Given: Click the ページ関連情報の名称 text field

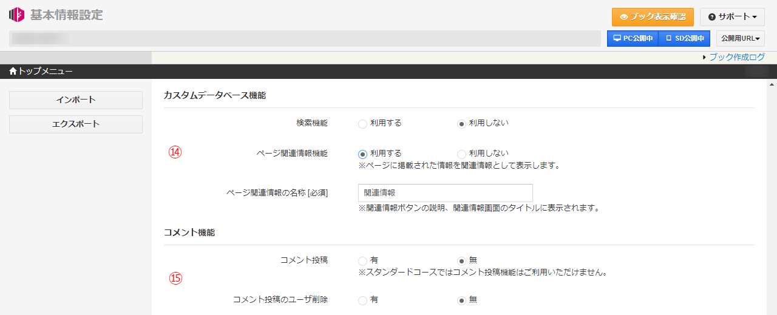Looking at the screenshot, I should coord(446,193).
